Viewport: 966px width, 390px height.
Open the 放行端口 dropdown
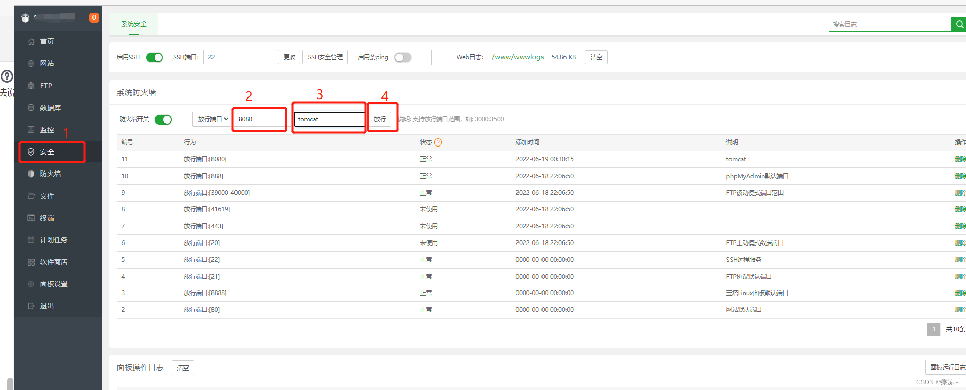[x=213, y=119]
